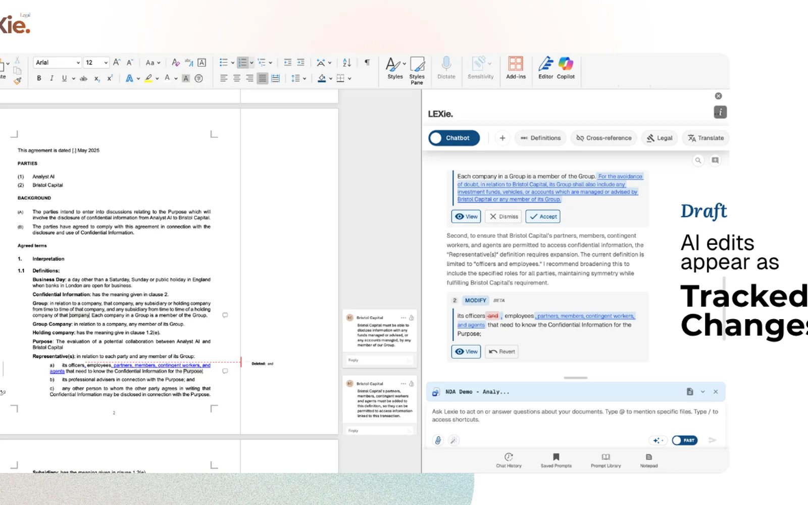This screenshot has height=505, width=808.
Task: Apply strikethrough formatting
Action: (83, 78)
